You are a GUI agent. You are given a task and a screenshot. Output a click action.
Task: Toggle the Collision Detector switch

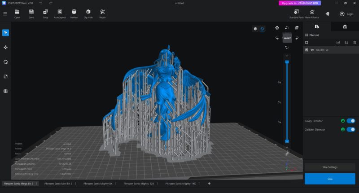click(351, 130)
